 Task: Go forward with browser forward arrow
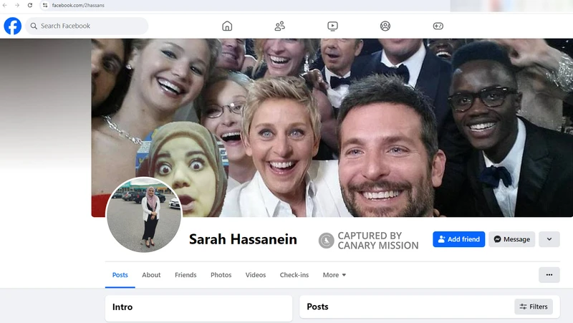pos(17,5)
